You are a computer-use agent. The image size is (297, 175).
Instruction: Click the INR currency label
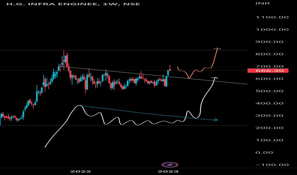pos(263,3)
